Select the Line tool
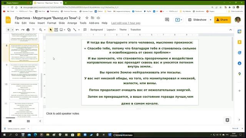The width and height of the screenshot is (246, 138). pyautogui.click(x=75, y=30)
